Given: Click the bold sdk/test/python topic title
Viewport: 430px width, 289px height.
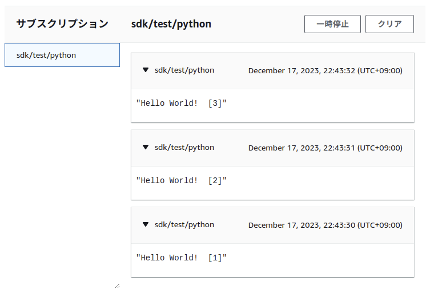Looking at the screenshot, I should [171, 24].
